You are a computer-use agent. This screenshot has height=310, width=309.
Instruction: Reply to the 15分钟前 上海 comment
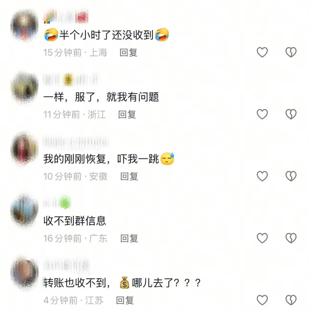(128, 52)
